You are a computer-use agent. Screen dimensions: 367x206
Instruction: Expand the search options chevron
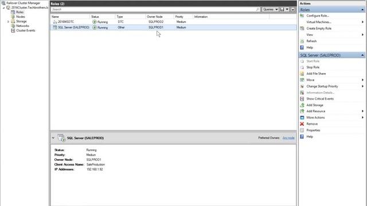click(x=293, y=10)
